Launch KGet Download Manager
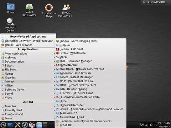The image size is (171, 128). (x=91, y=61)
